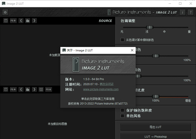The image size is (196, 139).
Task: Go to next source image arrow
Action: 34,21
